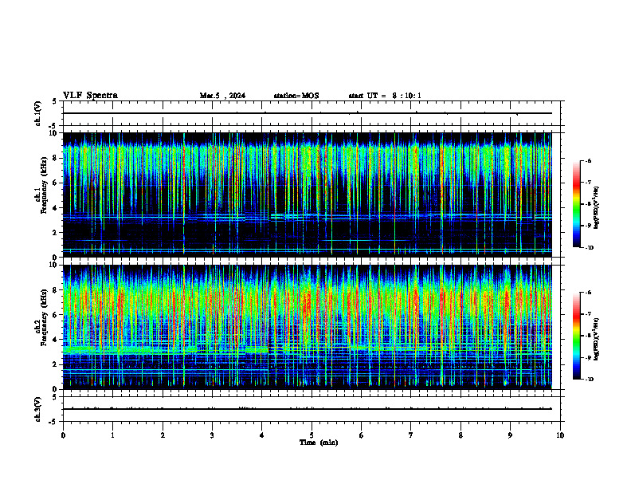Click the time axis tick label "3"
Viewport: 631px width, 488px height.
(x=212, y=435)
